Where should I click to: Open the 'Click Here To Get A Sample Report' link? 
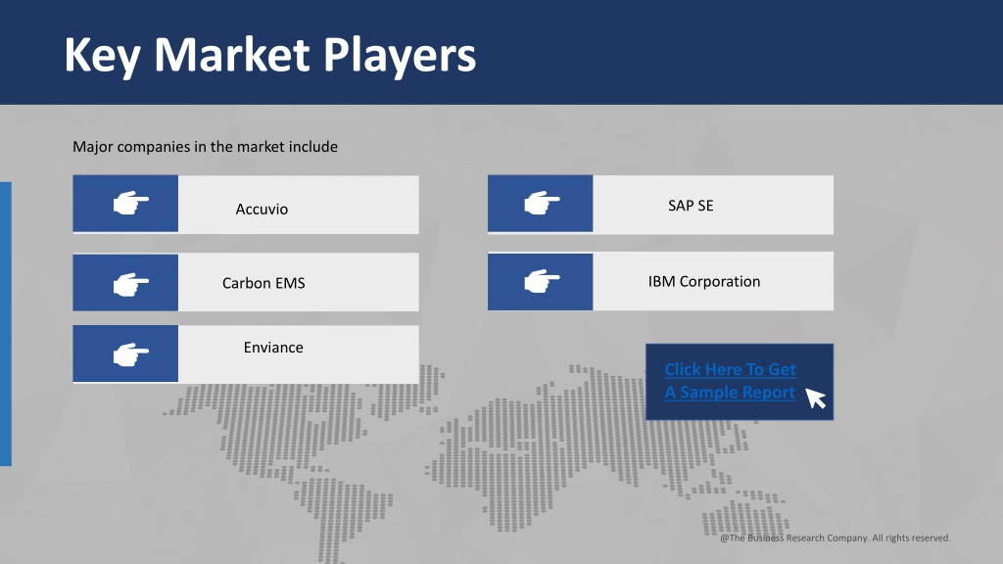730,381
